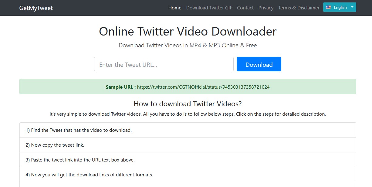372x187 pixels.
Task: Select the Home menu item
Action: 174,8
